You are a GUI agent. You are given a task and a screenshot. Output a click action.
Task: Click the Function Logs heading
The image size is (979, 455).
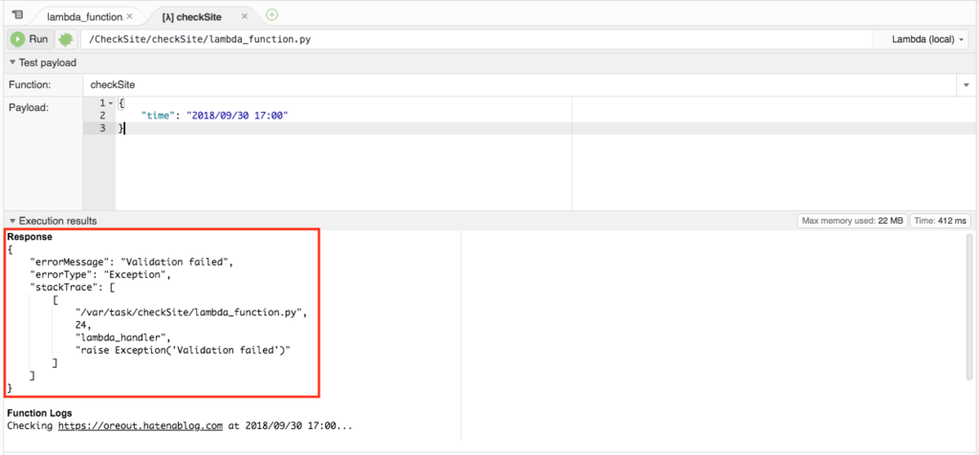pyautogui.click(x=39, y=413)
